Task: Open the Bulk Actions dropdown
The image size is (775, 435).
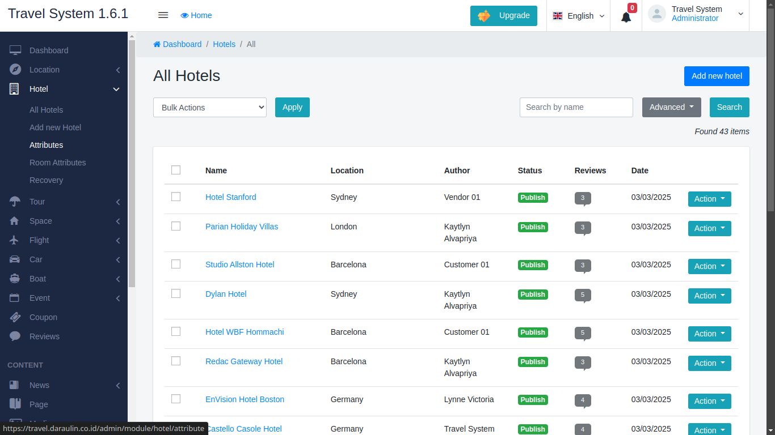Action: coord(210,107)
